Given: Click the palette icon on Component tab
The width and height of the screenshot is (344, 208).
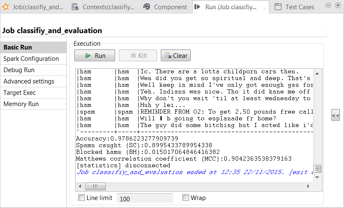Looking at the screenshot, I should pyautogui.click(x=147, y=7).
